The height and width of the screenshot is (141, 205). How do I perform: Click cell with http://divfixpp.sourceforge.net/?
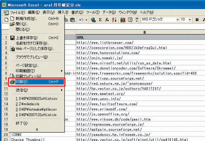tap(140, 78)
